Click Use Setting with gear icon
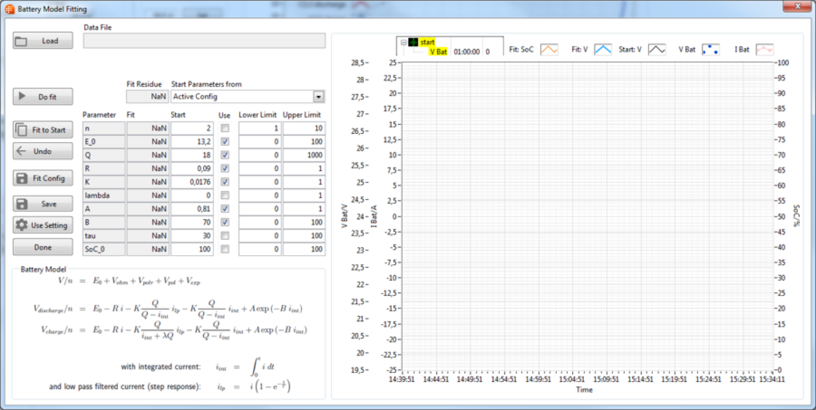 point(43,225)
